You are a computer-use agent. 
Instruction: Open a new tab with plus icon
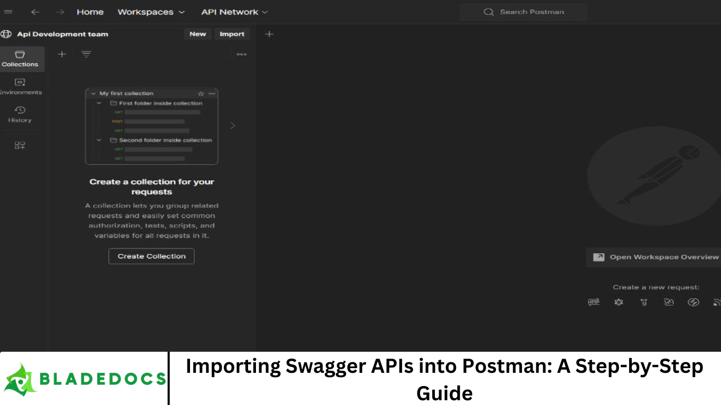pos(269,34)
